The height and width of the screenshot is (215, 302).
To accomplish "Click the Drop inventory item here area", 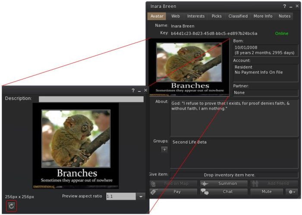I will coord(234,175).
